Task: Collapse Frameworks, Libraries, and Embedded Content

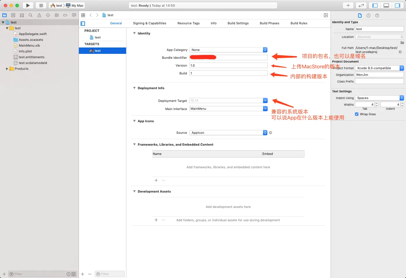Action: (x=134, y=145)
